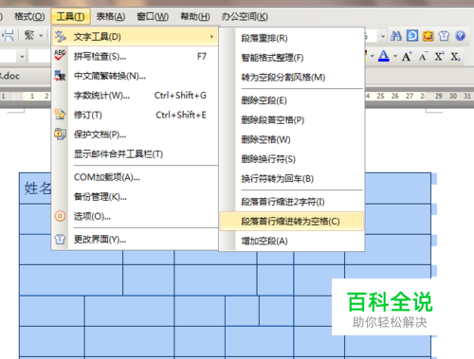Open the 帮助(H) menu
The height and width of the screenshot is (359, 474).
click(195, 16)
